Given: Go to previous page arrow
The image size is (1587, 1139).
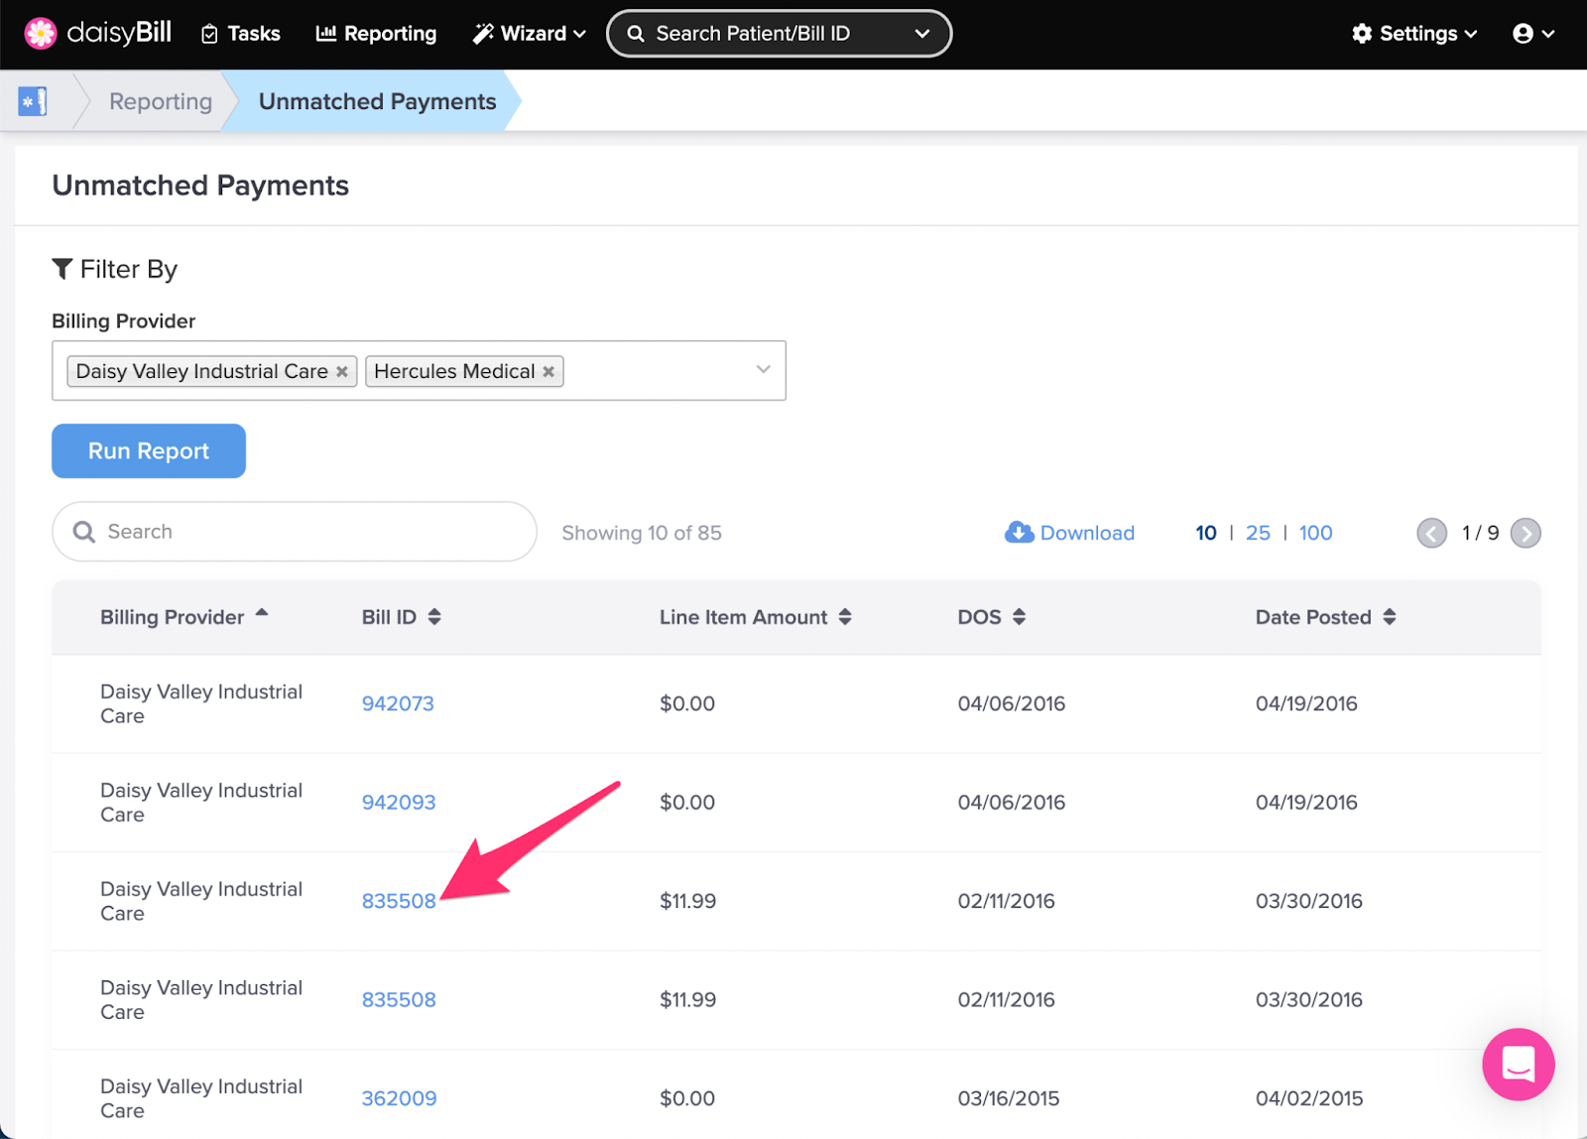Looking at the screenshot, I should point(1431,534).
